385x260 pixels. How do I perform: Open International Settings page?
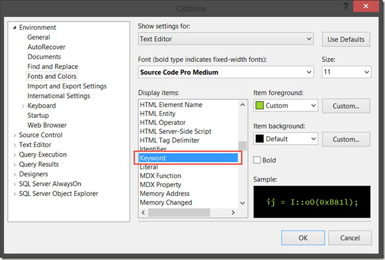[59, 96]
